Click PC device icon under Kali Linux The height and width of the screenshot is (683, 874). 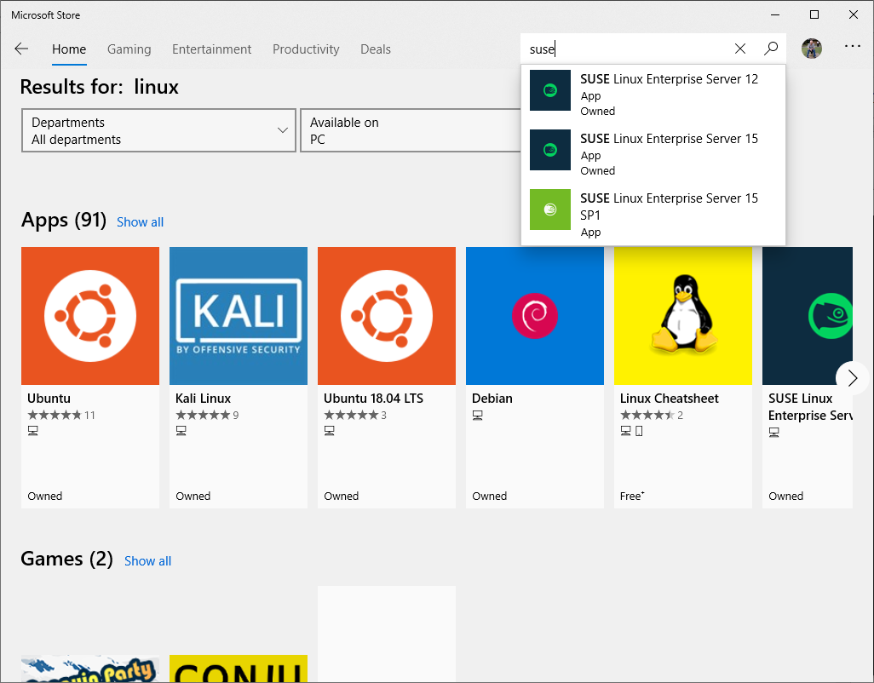[181, 431]
